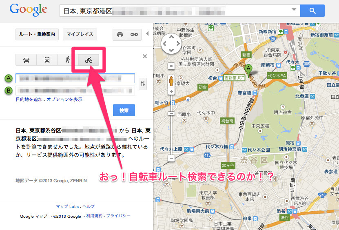339x230 pixels.
Task: Click オプションを表示 link
Action: click(x=64, y=100)
